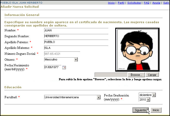Click the Apellido Materno field with ISLA

76,48
